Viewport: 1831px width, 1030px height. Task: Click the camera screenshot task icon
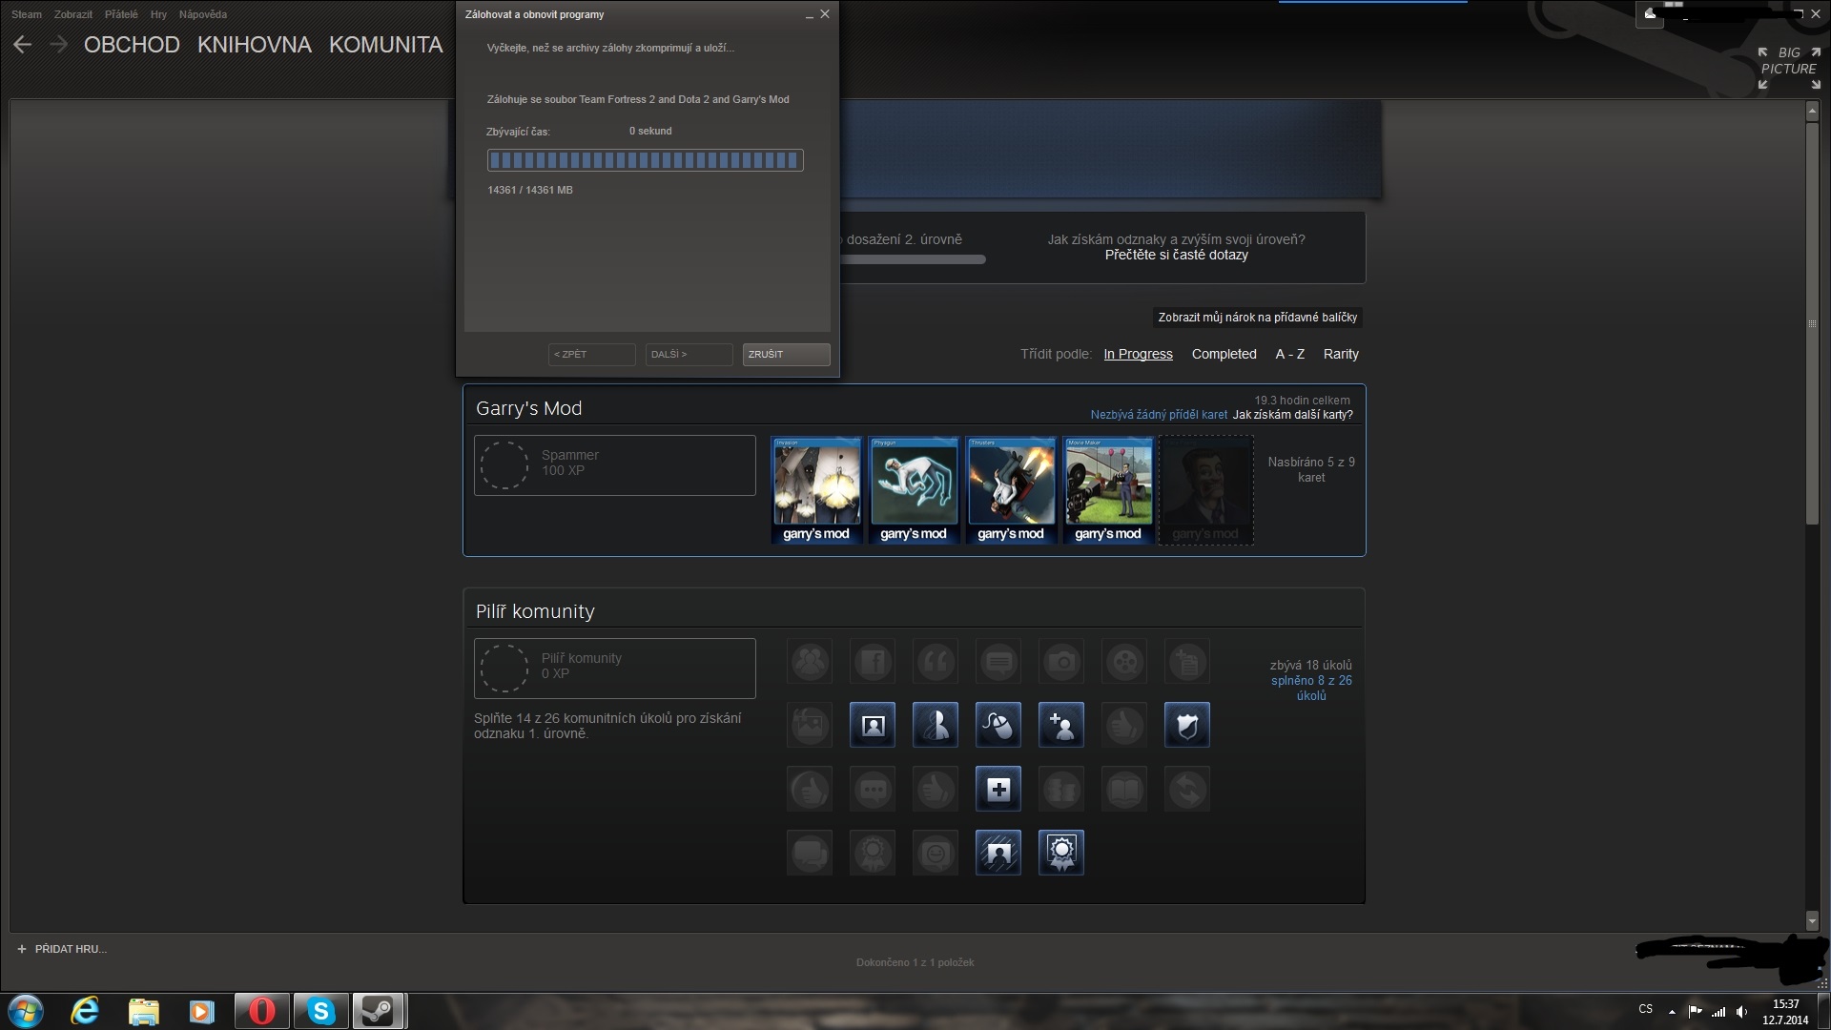[x=1061, y=662]
